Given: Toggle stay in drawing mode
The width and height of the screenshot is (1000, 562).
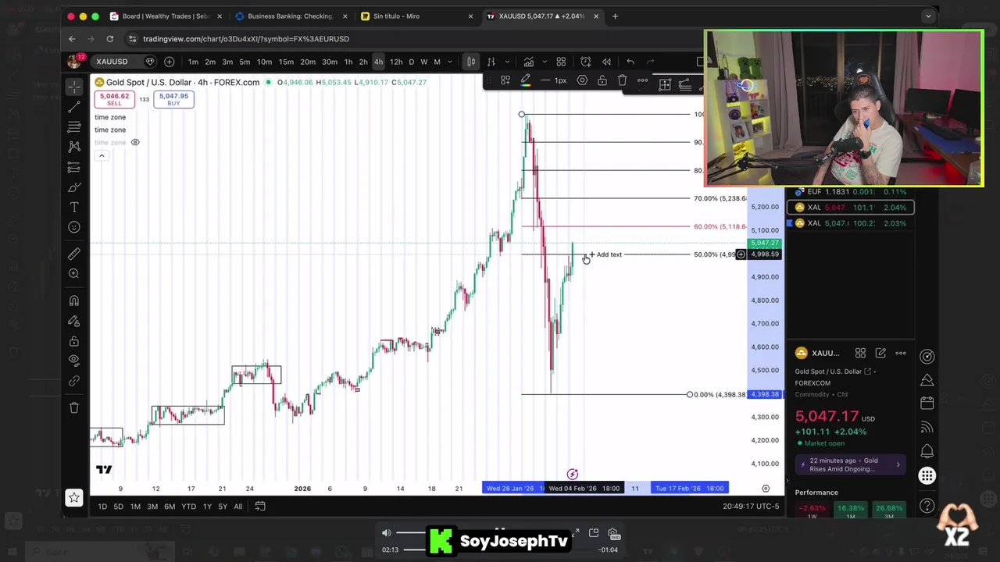Looking at the screenshot, I should (x=74, y=321).
